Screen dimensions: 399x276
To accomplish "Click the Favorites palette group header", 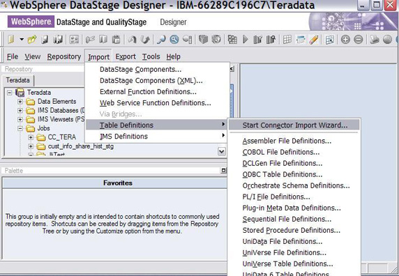I will pos(114,183).
